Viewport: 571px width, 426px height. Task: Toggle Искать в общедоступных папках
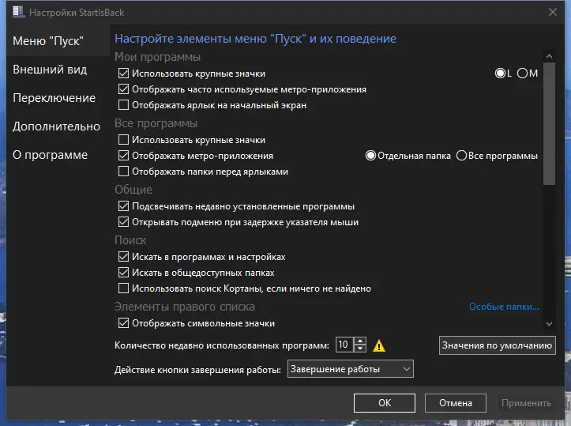(123, 273)
